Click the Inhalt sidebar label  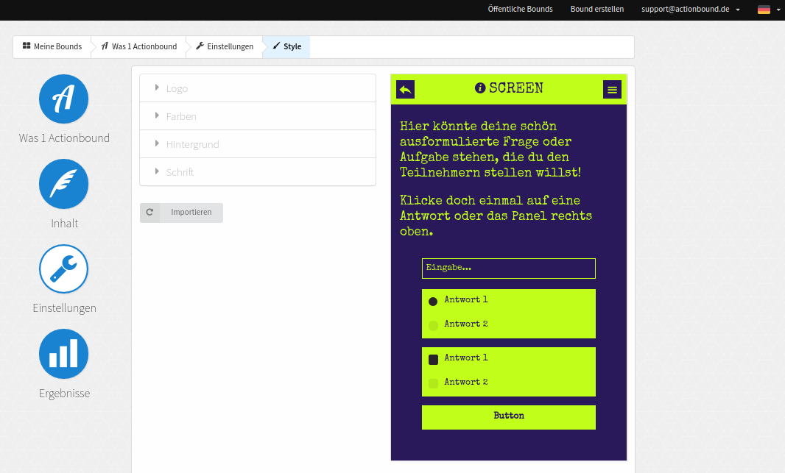(65, 224)
